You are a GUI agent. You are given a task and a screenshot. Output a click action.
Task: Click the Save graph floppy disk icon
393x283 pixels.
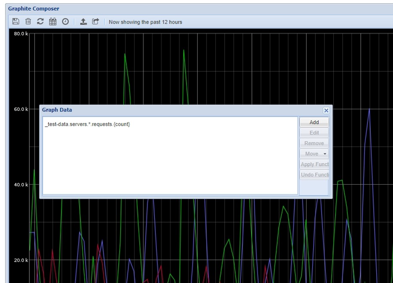point(16,21)
